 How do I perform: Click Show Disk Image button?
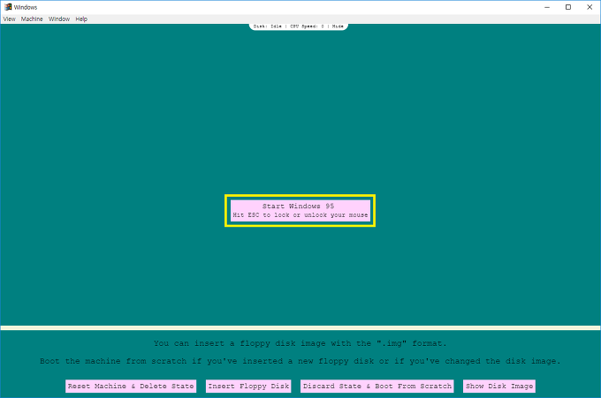coord(499,387)
